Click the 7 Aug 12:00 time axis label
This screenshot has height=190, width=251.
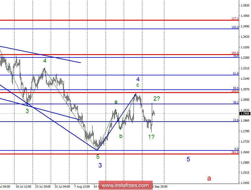tap(82, 186)
